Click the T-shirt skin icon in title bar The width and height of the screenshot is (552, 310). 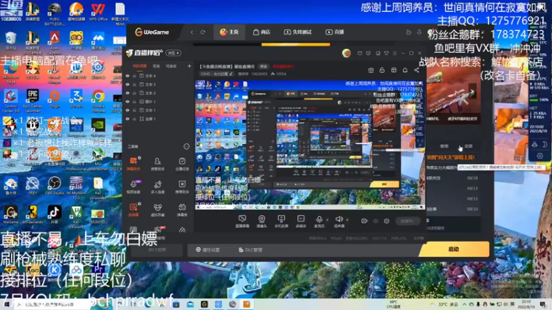(386, 53)
